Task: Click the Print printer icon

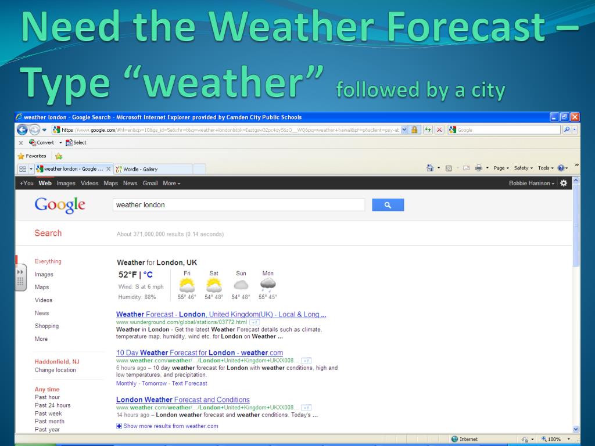Action: (x=479, y=168)
